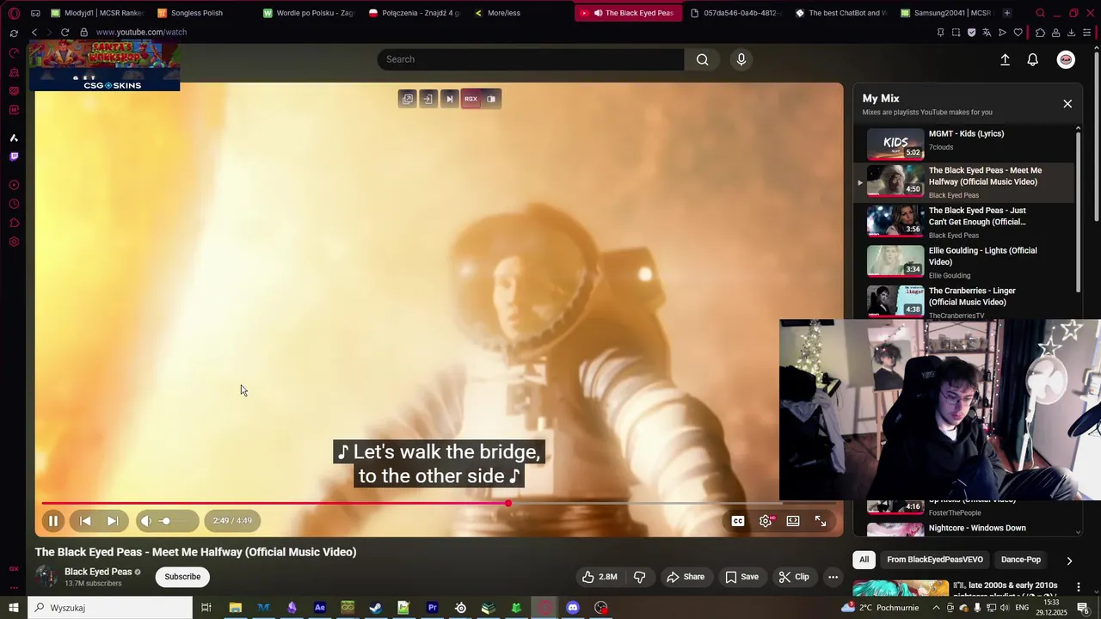
Task: Switch the player to theater mode
Action: coord(793,521)
